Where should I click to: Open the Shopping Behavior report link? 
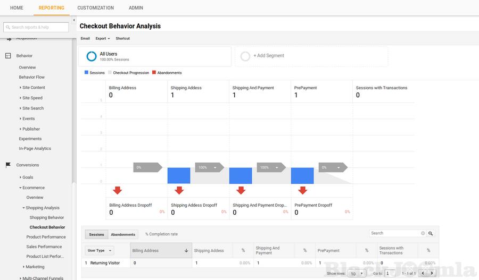(47, 218)
